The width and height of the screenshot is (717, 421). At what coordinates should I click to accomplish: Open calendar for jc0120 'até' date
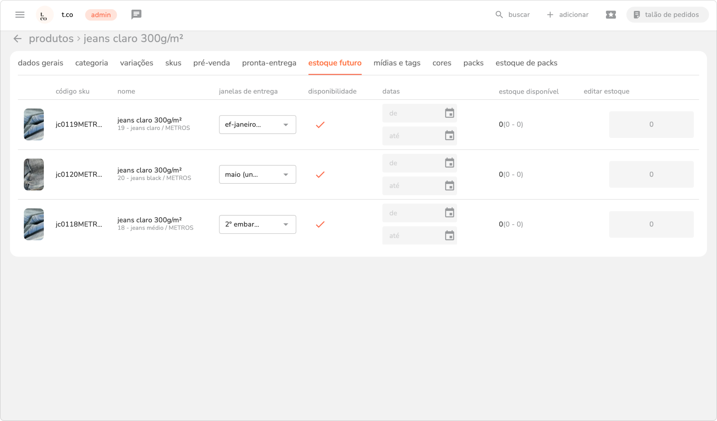449,186
